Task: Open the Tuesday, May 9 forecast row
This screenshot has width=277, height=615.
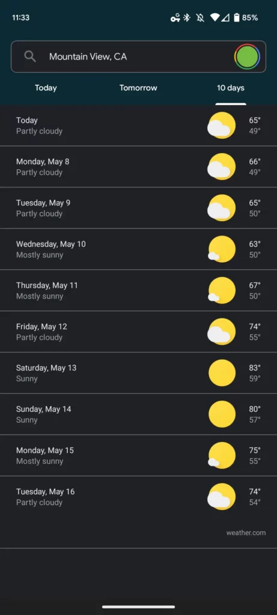Action: (x=138, y=208)
